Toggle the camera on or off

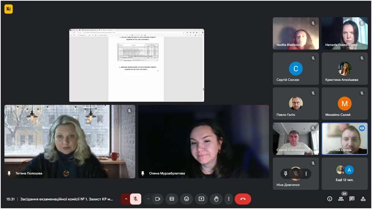coord(158,199)
